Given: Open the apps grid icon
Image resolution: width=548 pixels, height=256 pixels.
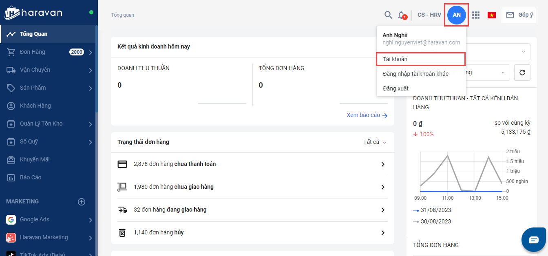Looking at the screenshot, I should pyautogui.click(x=475, y=15).
